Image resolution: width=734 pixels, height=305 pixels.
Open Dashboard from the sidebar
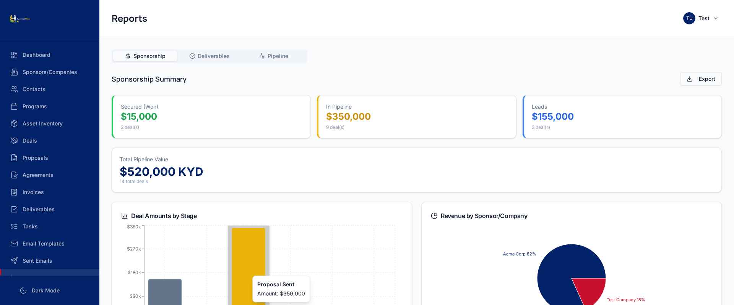(x=50, y=55)
